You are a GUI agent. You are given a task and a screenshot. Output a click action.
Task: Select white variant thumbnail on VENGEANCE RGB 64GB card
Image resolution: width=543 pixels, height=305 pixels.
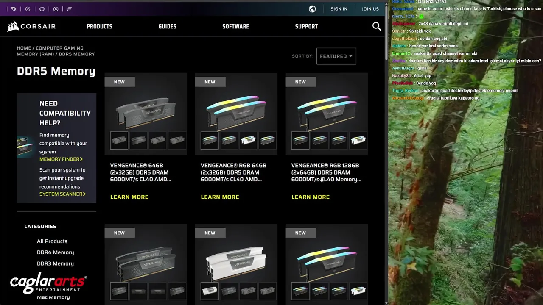pyautogui.click(x=248, y=141)
